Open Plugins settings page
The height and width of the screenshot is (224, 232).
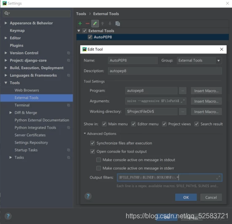pyautogui.click(x=16, y=46)
